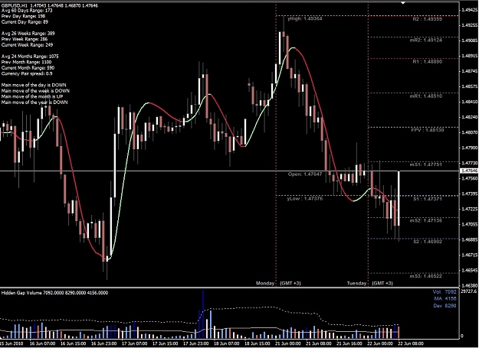Image resolution: width=479 pixels, height=348 pixels.
Task: Select 'Avg 24 Months Range: 1075' text
Action: point(30,57)
